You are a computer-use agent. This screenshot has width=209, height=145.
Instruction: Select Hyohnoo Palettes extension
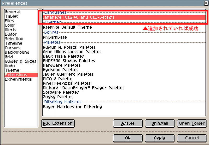124,70
